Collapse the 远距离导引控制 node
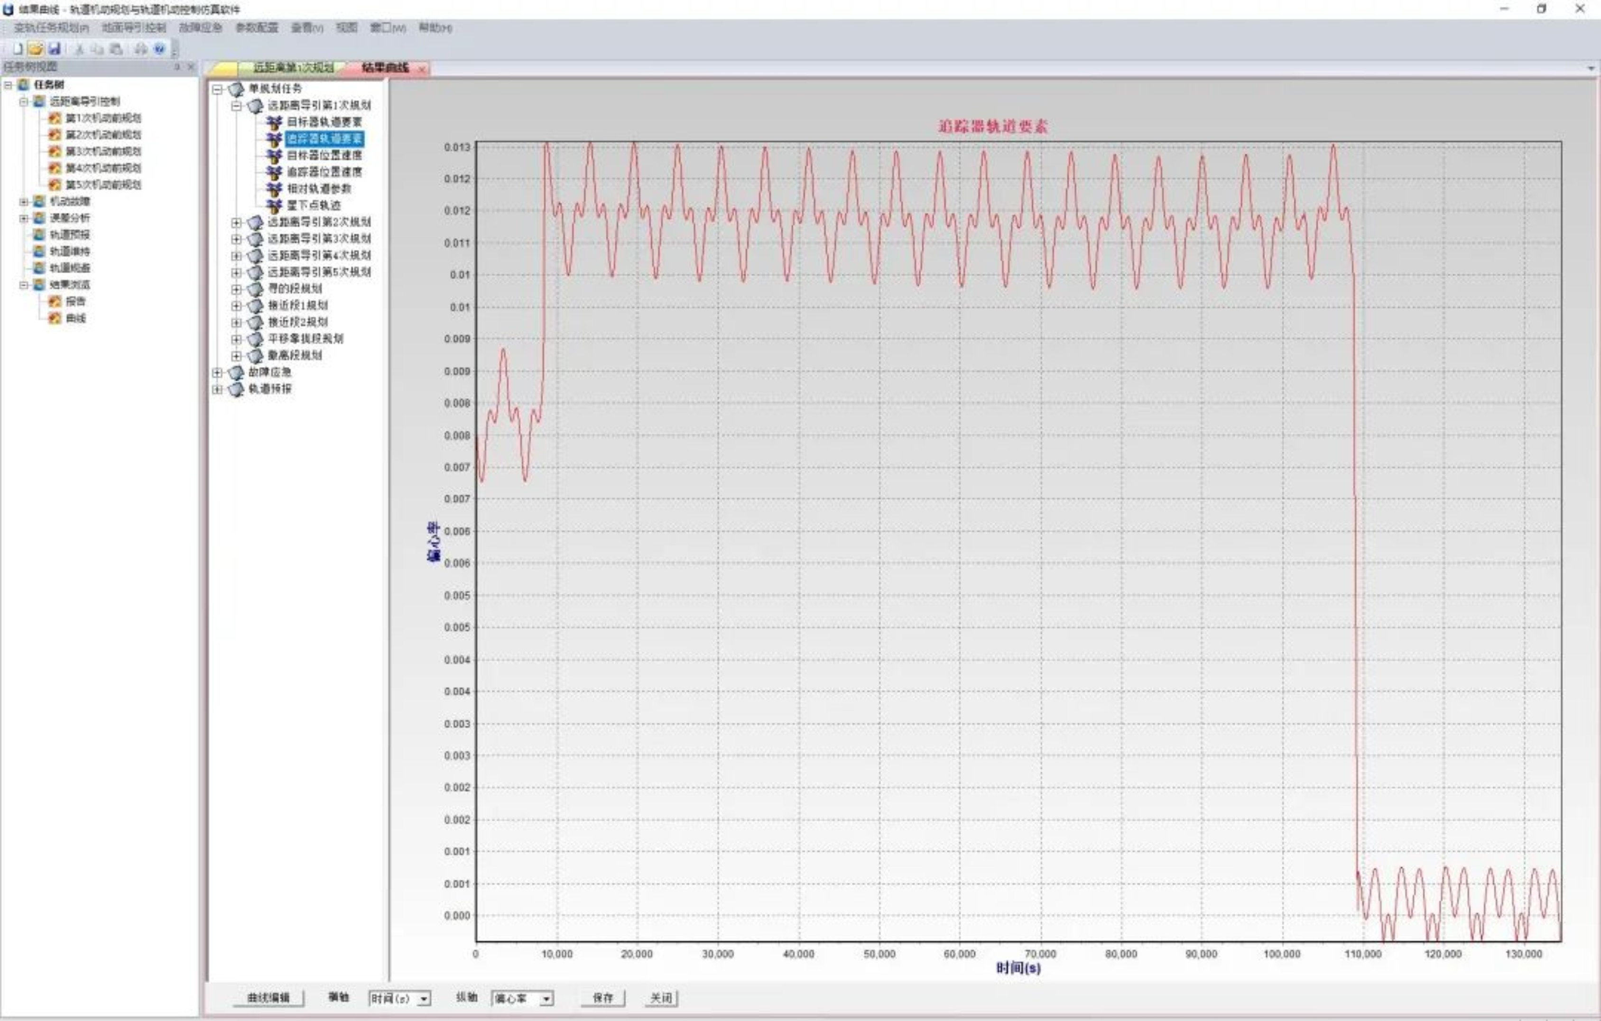 tap(24, 101)
